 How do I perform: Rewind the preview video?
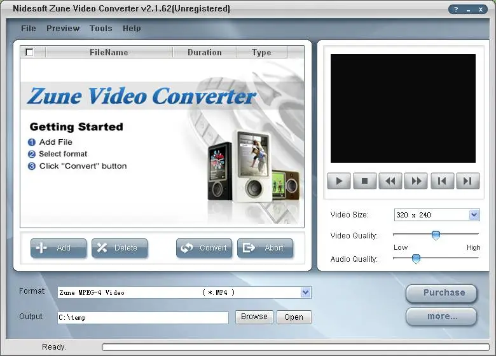pyautogui.click(x=390, y=181)
